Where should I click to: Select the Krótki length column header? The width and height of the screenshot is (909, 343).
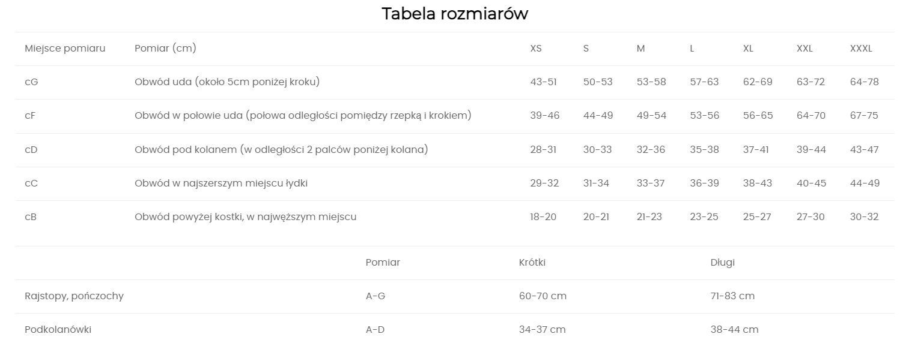click(x=532, y=263)
